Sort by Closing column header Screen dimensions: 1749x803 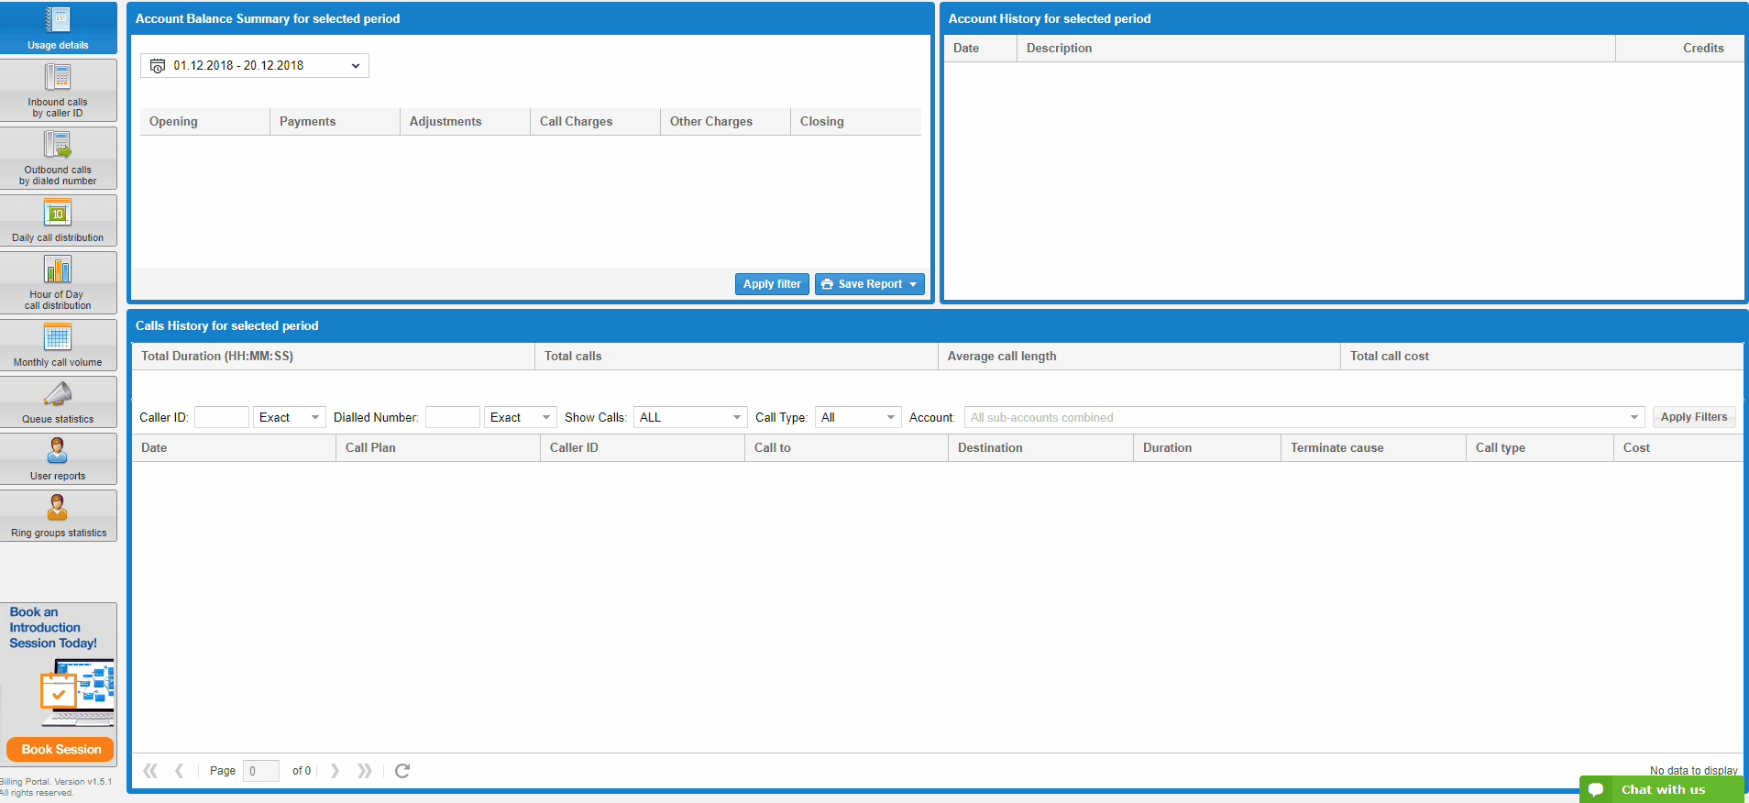pos(855,122)
